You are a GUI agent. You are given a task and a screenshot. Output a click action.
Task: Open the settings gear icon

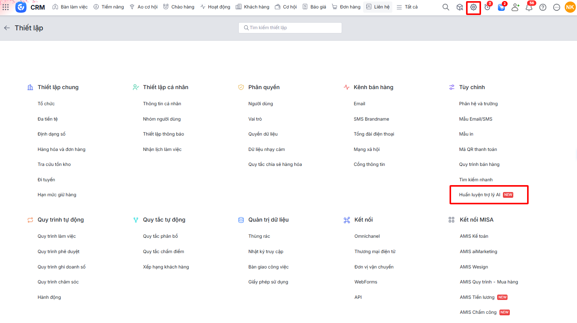coord(473,7)
